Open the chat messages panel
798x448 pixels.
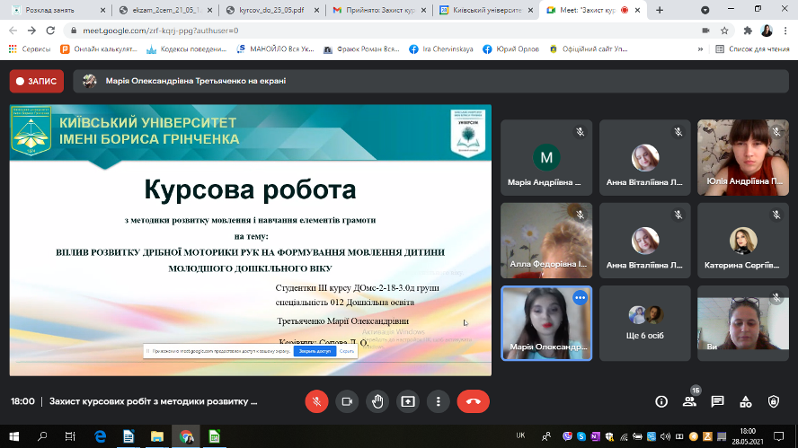pos(717,401)
